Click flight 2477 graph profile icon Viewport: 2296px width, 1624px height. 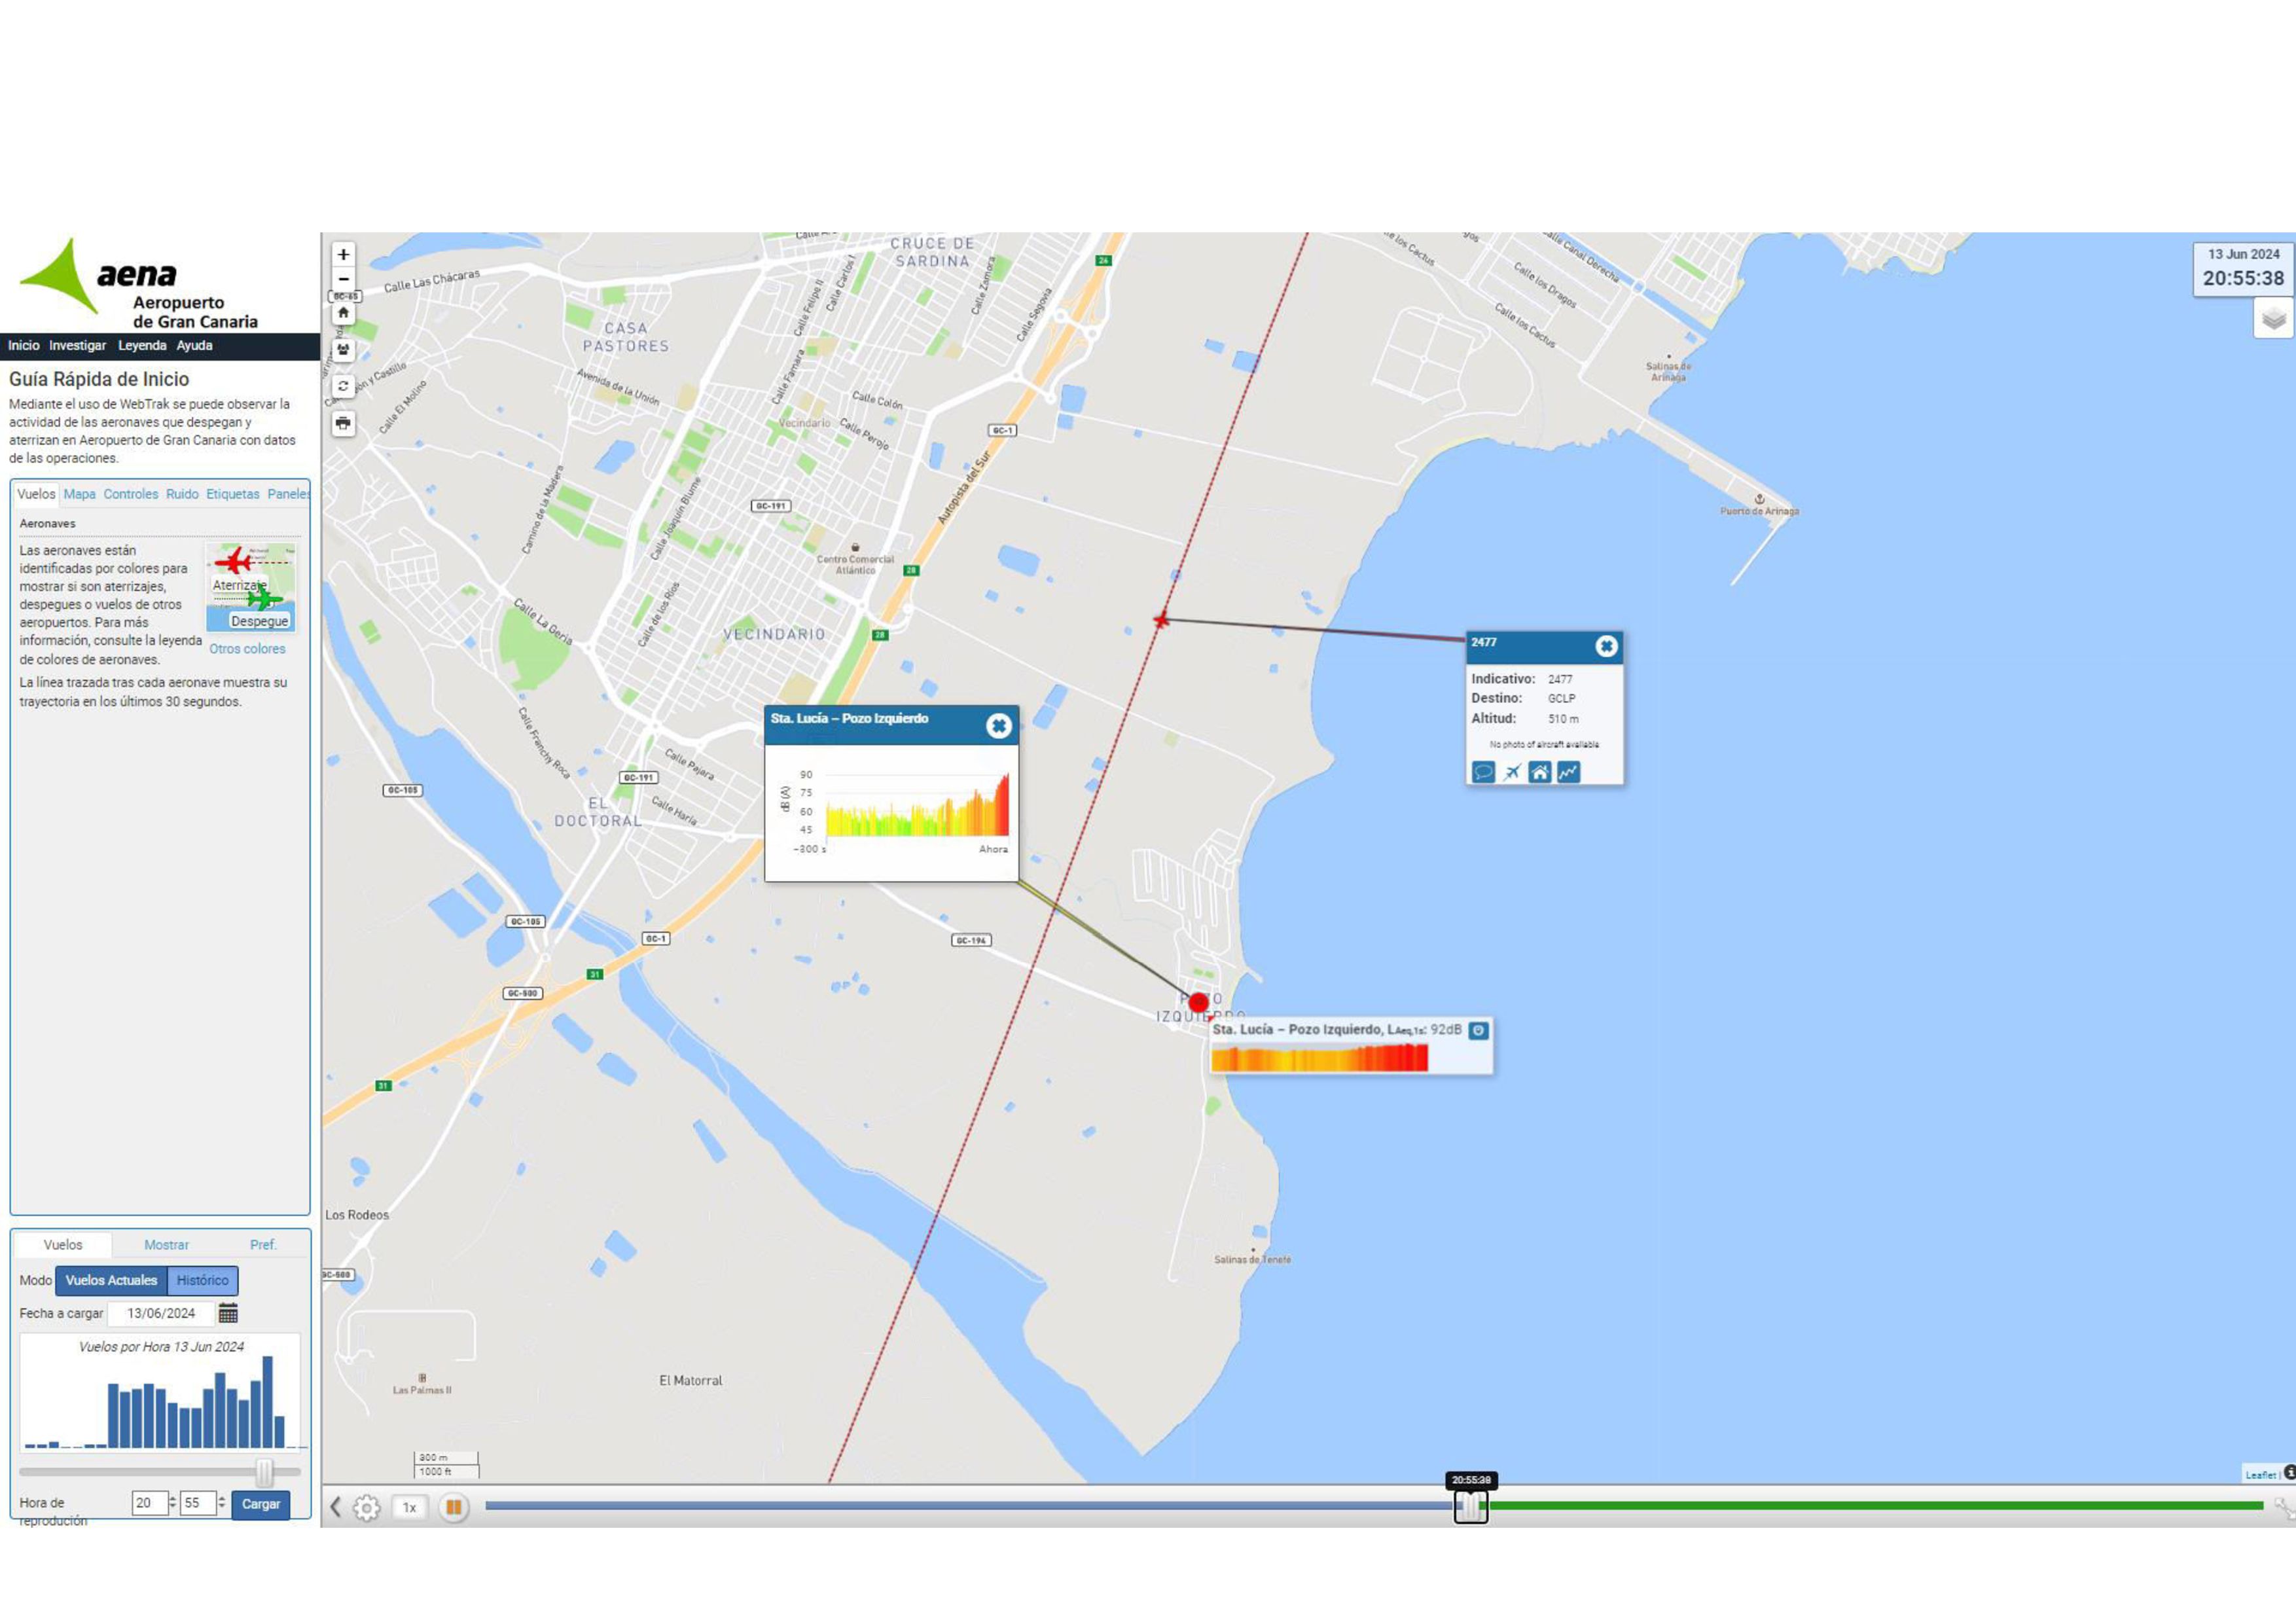pos(1568,772)
